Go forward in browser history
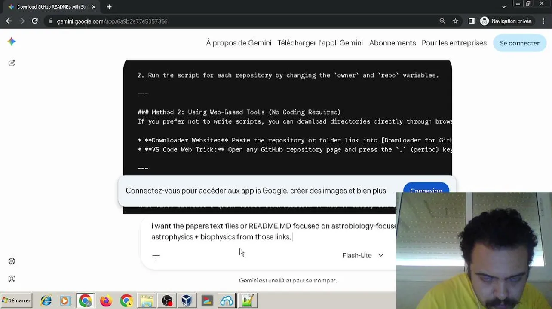 22,21
